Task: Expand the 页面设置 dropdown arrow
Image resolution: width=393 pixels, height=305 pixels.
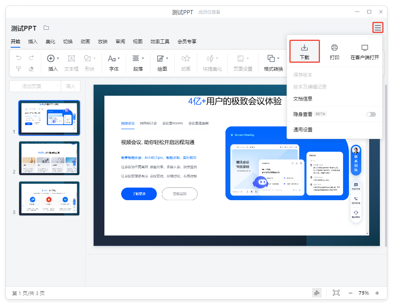Action: (x=248, y=58)
